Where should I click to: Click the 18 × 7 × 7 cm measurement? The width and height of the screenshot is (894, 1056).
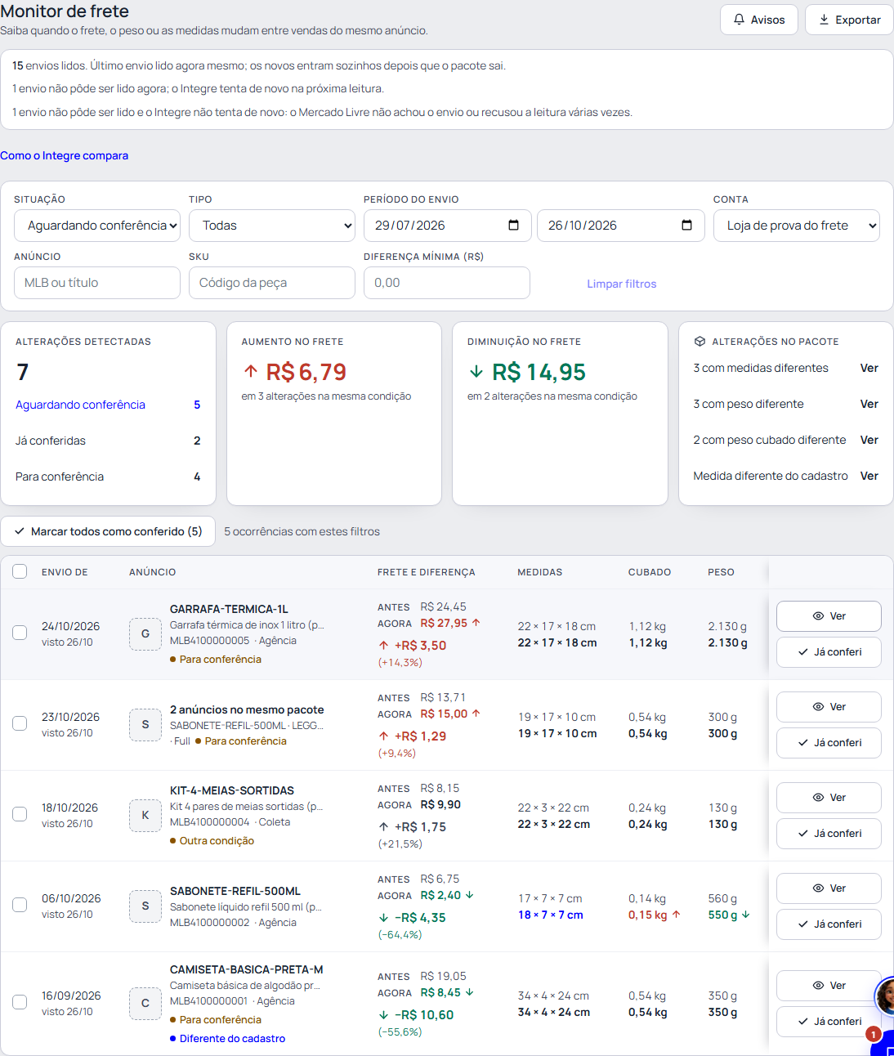(x=550, y=915)
